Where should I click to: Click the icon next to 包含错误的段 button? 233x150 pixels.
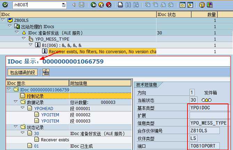point(46,73)
